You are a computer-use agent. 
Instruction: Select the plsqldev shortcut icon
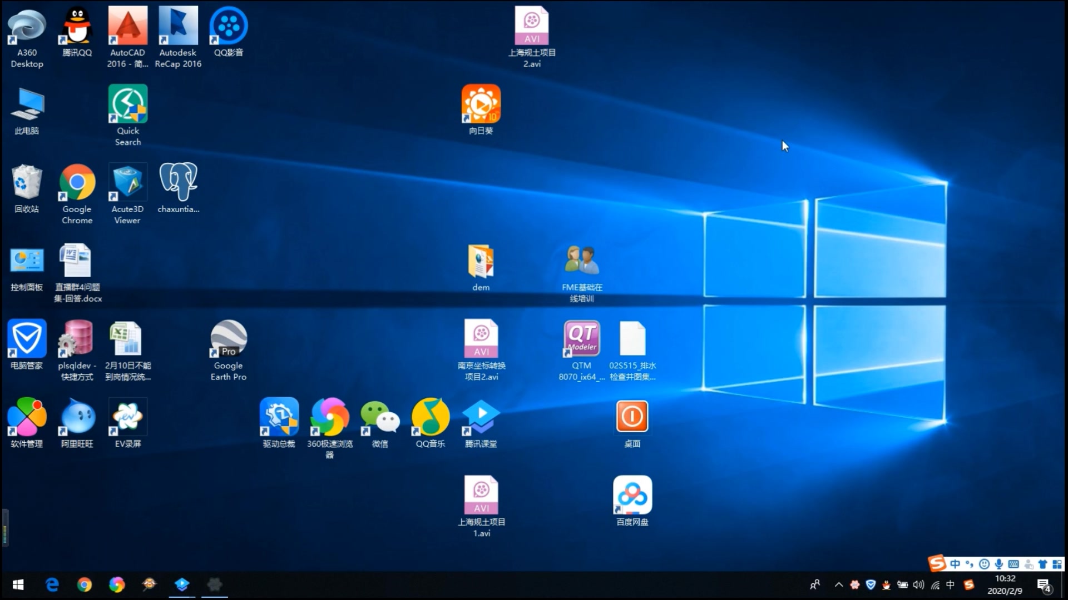77,339
